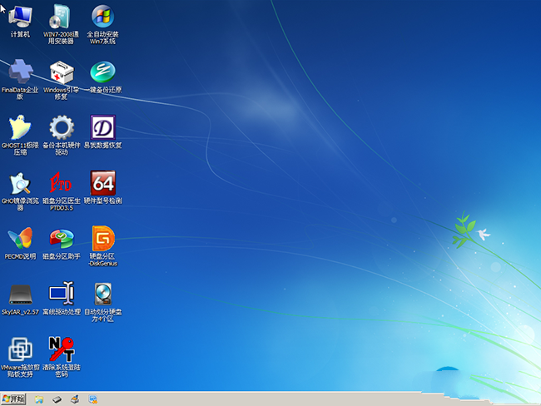Launch WIN7-2008通用安装器 installer icon
This screenshot has width=541, height=406.
(62, 17)
